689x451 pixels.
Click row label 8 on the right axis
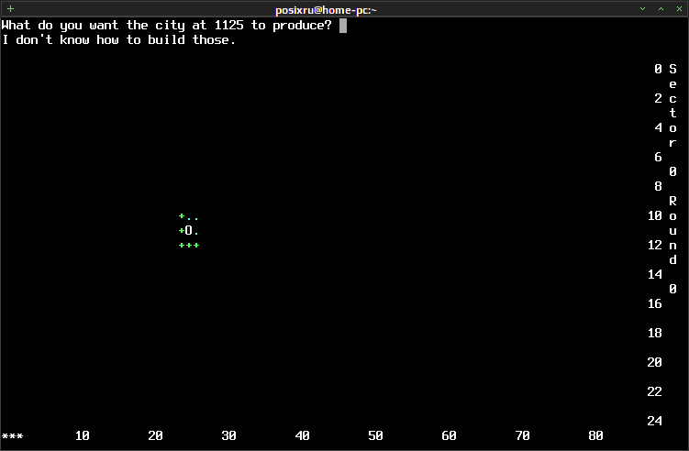point(658,186)
